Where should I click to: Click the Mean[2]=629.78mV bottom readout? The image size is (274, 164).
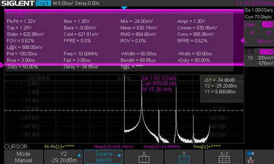[x=114, y=147]
